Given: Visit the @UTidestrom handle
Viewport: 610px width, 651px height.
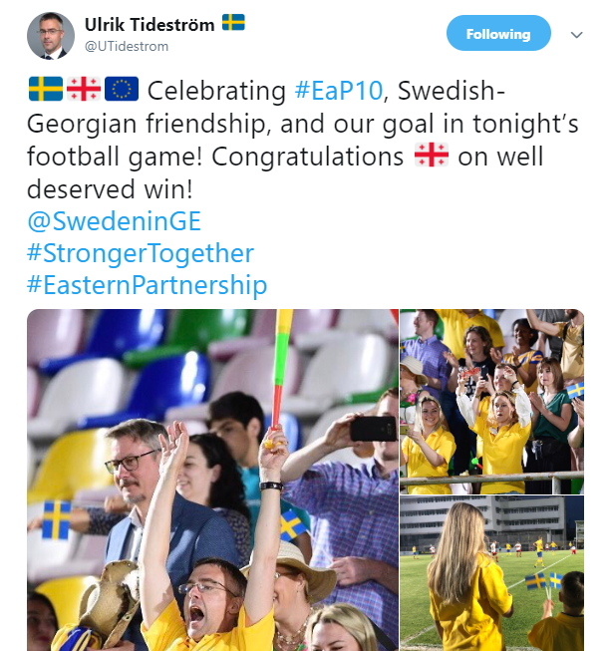Looking at the screenshot, I should click(127, 46).
